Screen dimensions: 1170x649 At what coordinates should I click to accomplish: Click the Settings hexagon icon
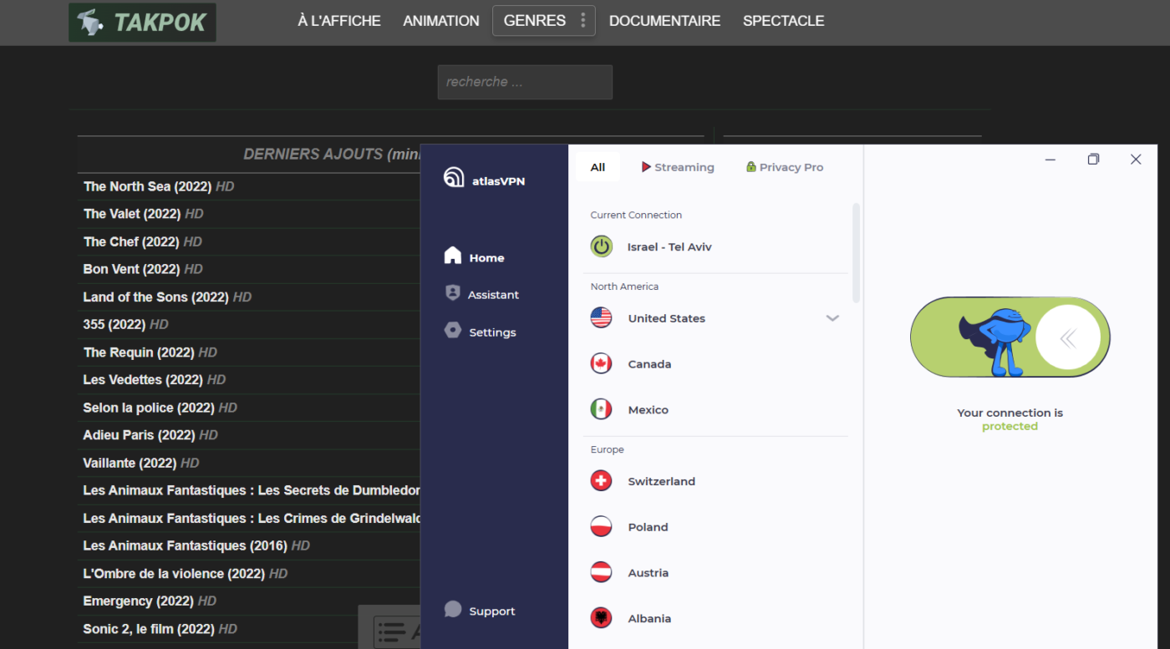tap(453, 331)
